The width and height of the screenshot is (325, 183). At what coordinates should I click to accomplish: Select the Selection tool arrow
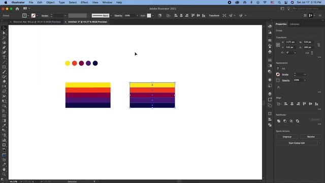pyautogui.click(x=4, y=28)
